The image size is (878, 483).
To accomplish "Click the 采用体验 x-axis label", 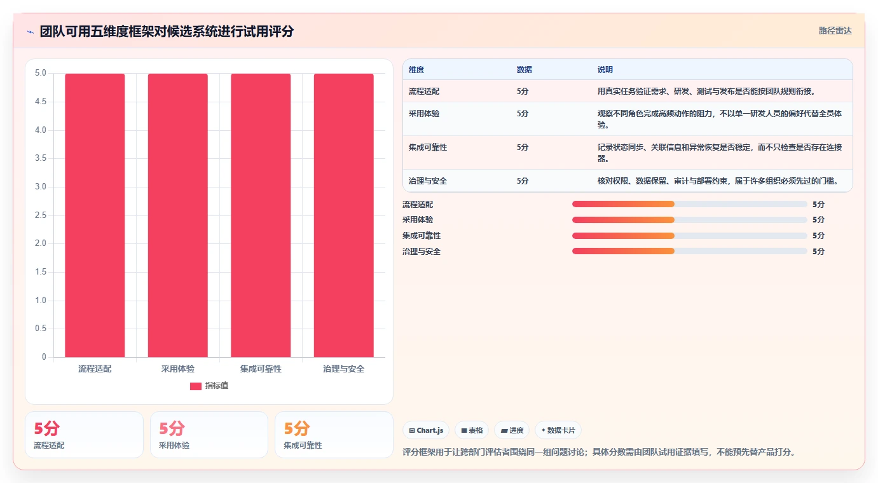I will tap(178, 369).
